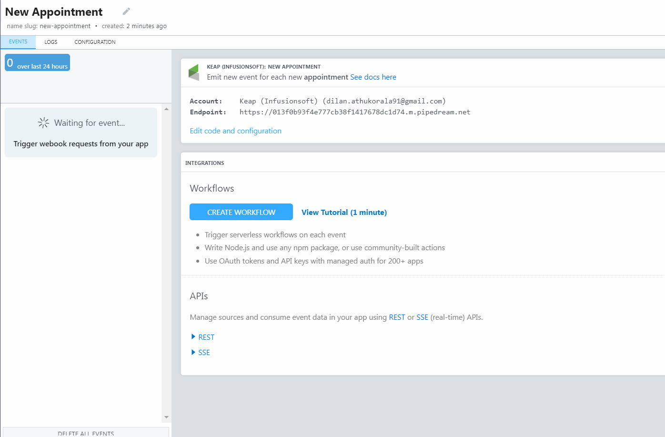This screenshot has height=437, width=665.
Task: Click name slug new-appointment text
Action: tap(49, 26)
